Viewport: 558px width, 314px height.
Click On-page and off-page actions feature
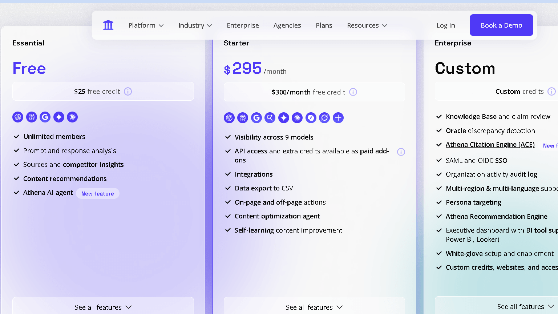click(x=280, y=202)
